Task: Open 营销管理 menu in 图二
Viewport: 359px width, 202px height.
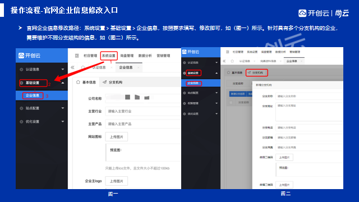Action: point(294,52)
